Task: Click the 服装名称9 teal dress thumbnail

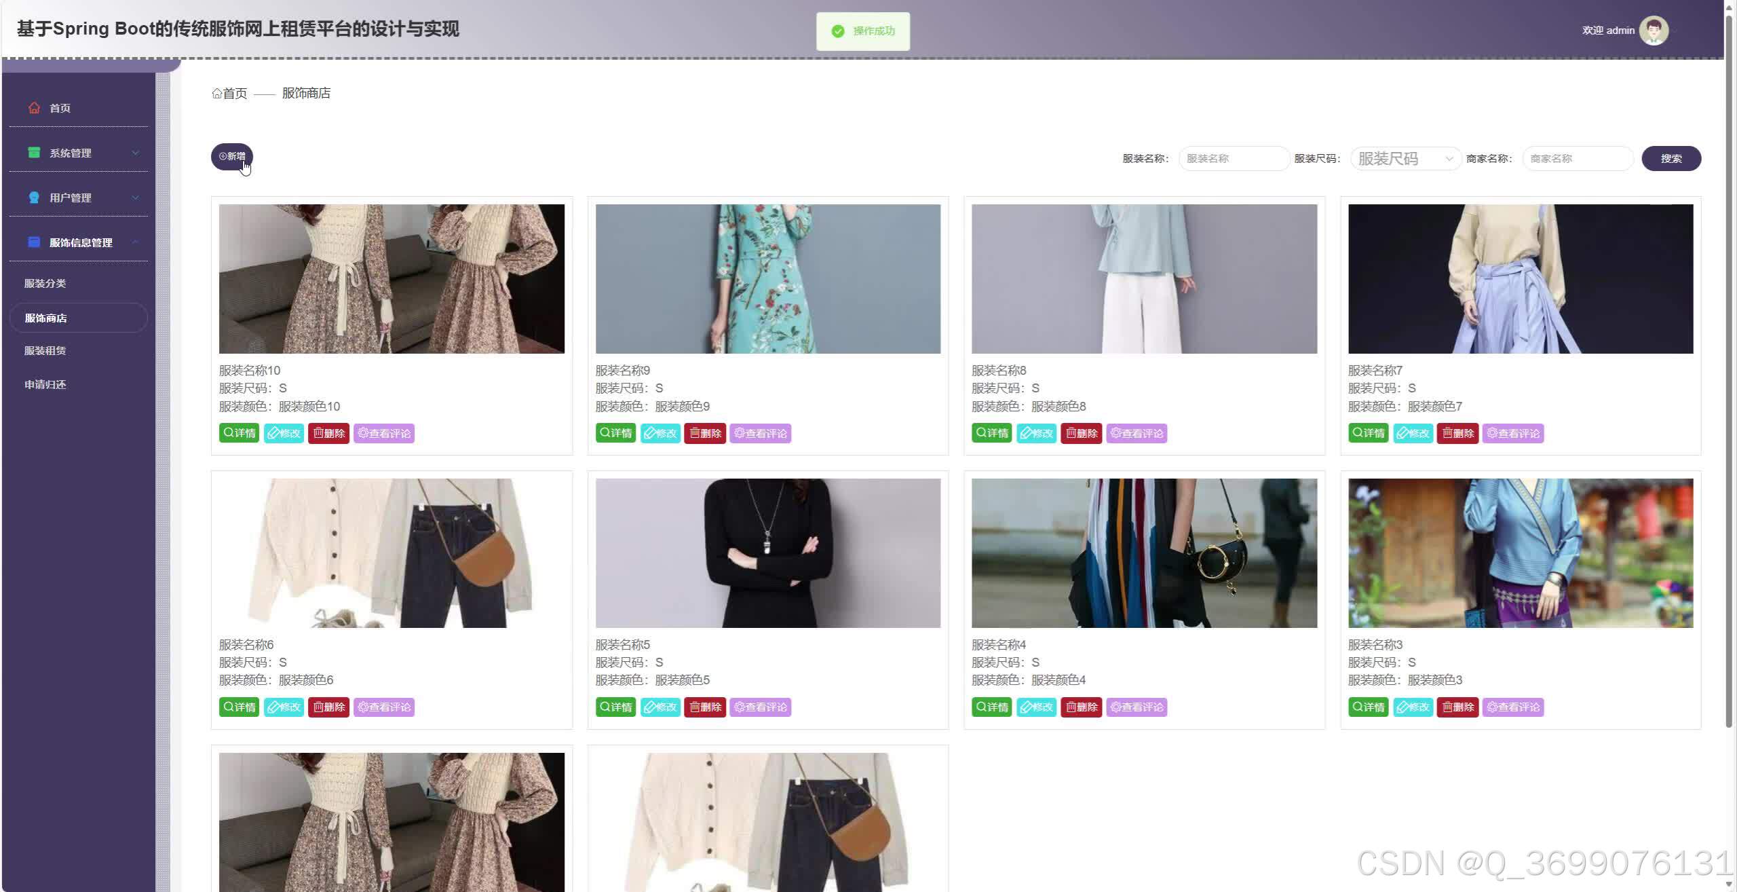Action: point(768,279)
